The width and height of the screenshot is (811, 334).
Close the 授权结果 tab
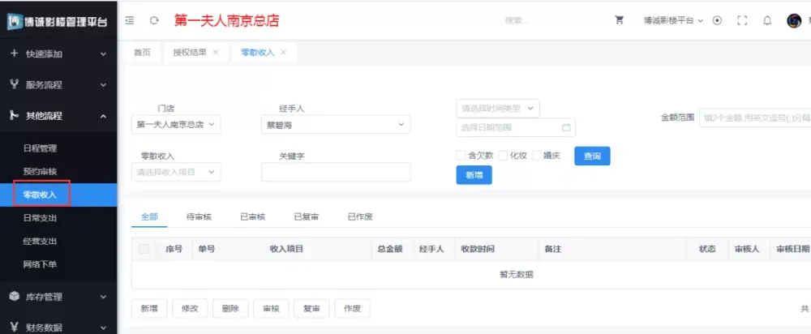pos(215,52)
